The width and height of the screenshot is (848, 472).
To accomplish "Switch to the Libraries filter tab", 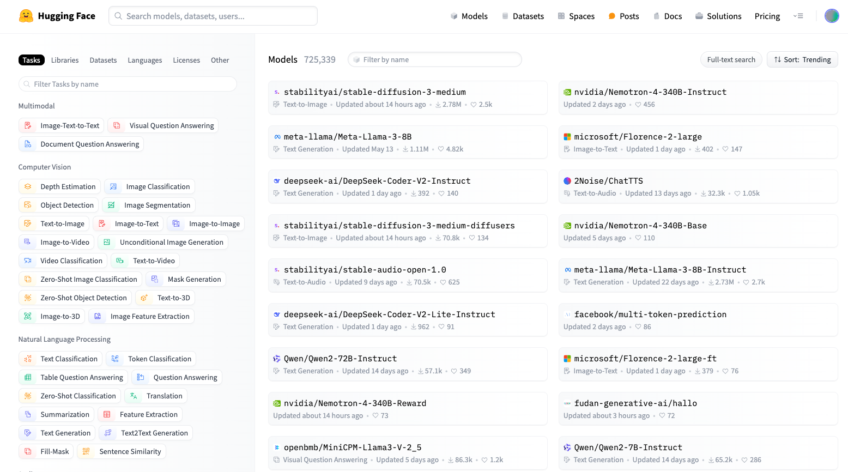I will click(65, 60).
